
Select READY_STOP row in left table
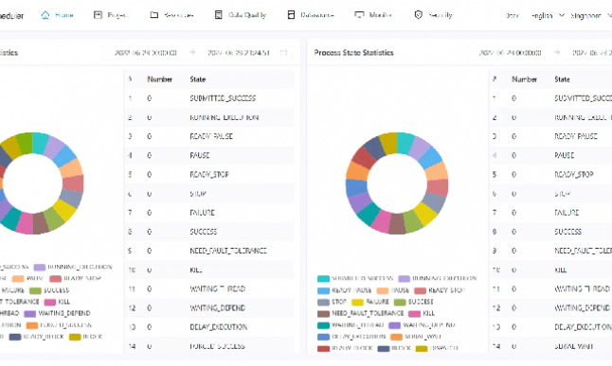(x=209, y=174)
